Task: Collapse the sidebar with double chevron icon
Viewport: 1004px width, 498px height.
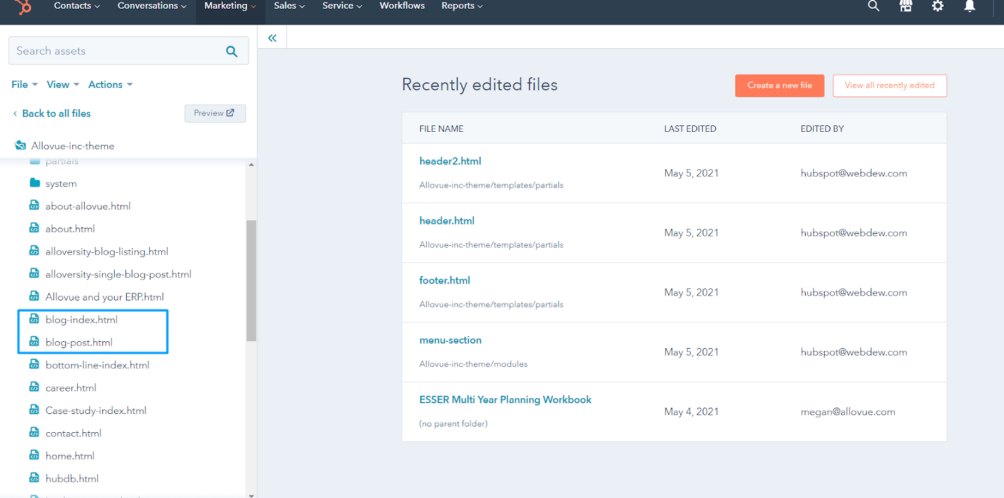Action: [x=272, y=38]
